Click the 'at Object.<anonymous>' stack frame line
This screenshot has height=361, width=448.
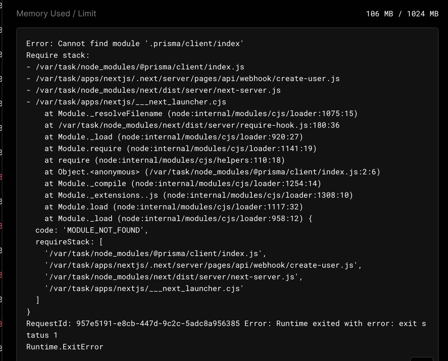pyautogui.click(x=212, y=172)
